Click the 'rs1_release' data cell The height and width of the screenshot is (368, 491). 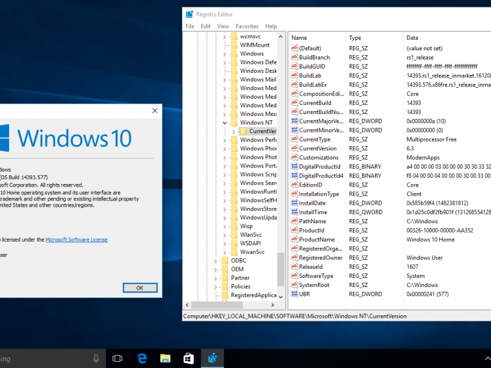pos(420,57)
